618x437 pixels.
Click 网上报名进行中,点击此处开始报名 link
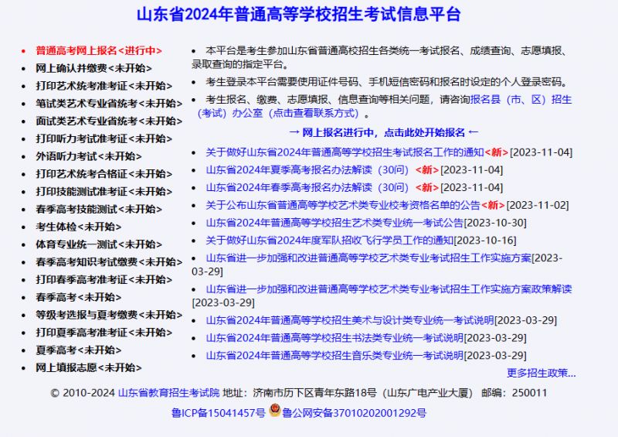tap(383, 132)
